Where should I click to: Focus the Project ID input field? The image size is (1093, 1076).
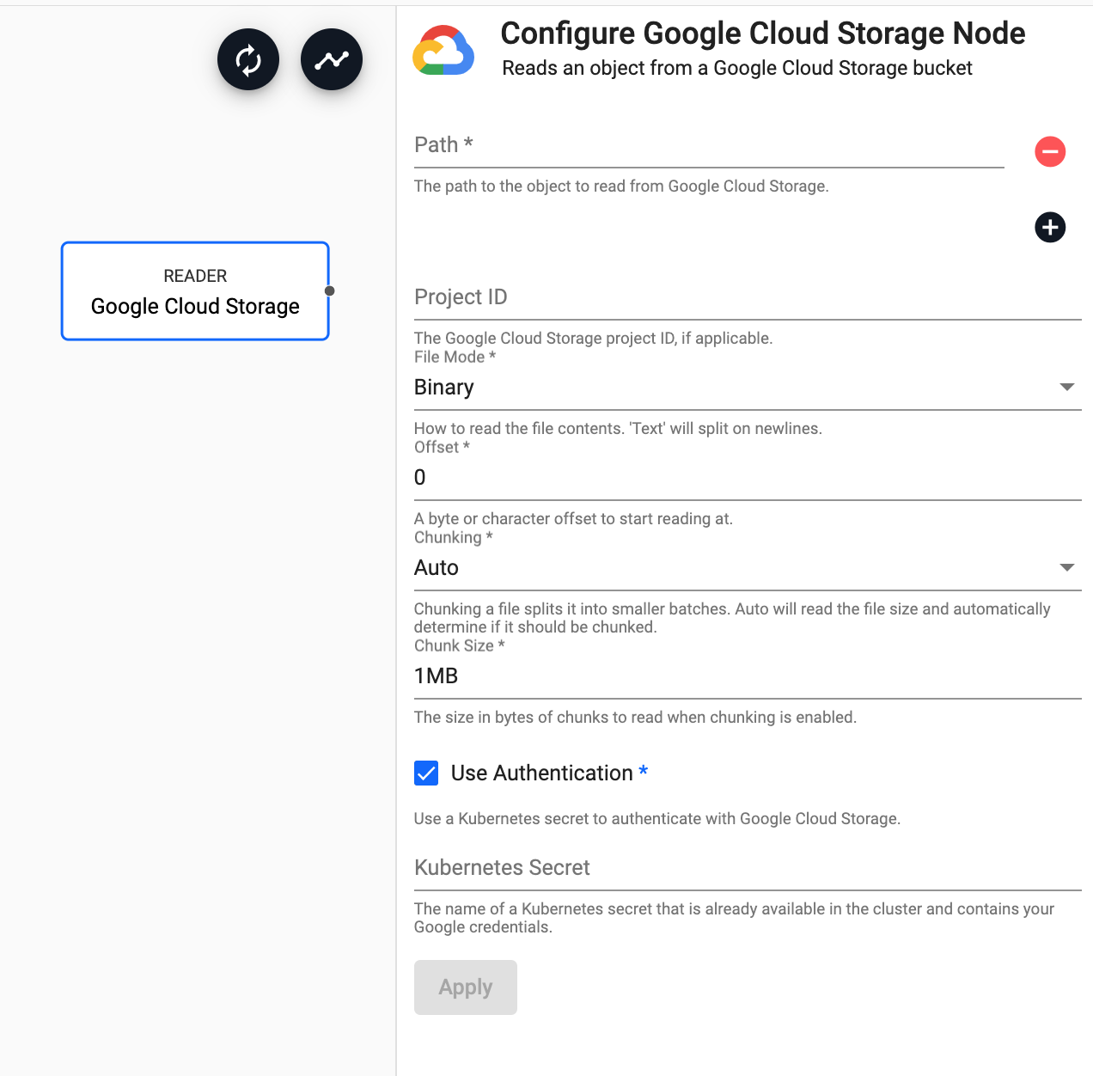[748, 297]
